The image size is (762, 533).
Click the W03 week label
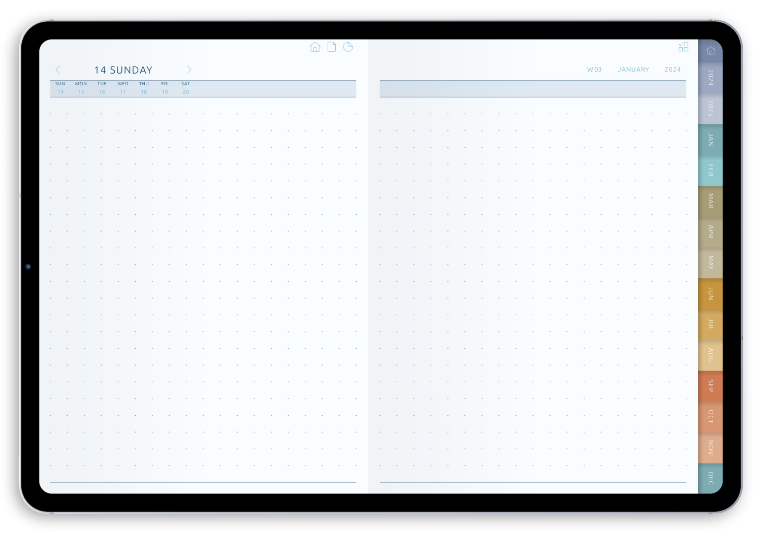tap(594, 70)
